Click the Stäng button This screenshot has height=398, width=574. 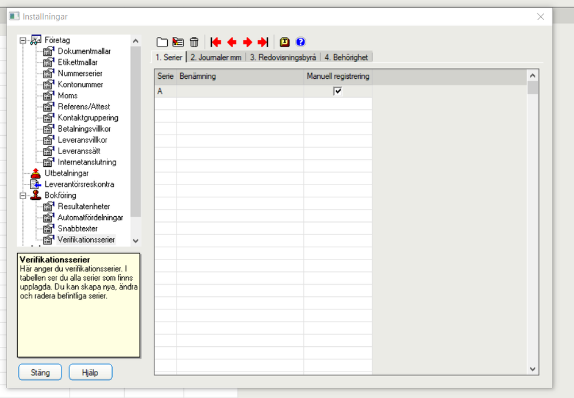[40, 372]
